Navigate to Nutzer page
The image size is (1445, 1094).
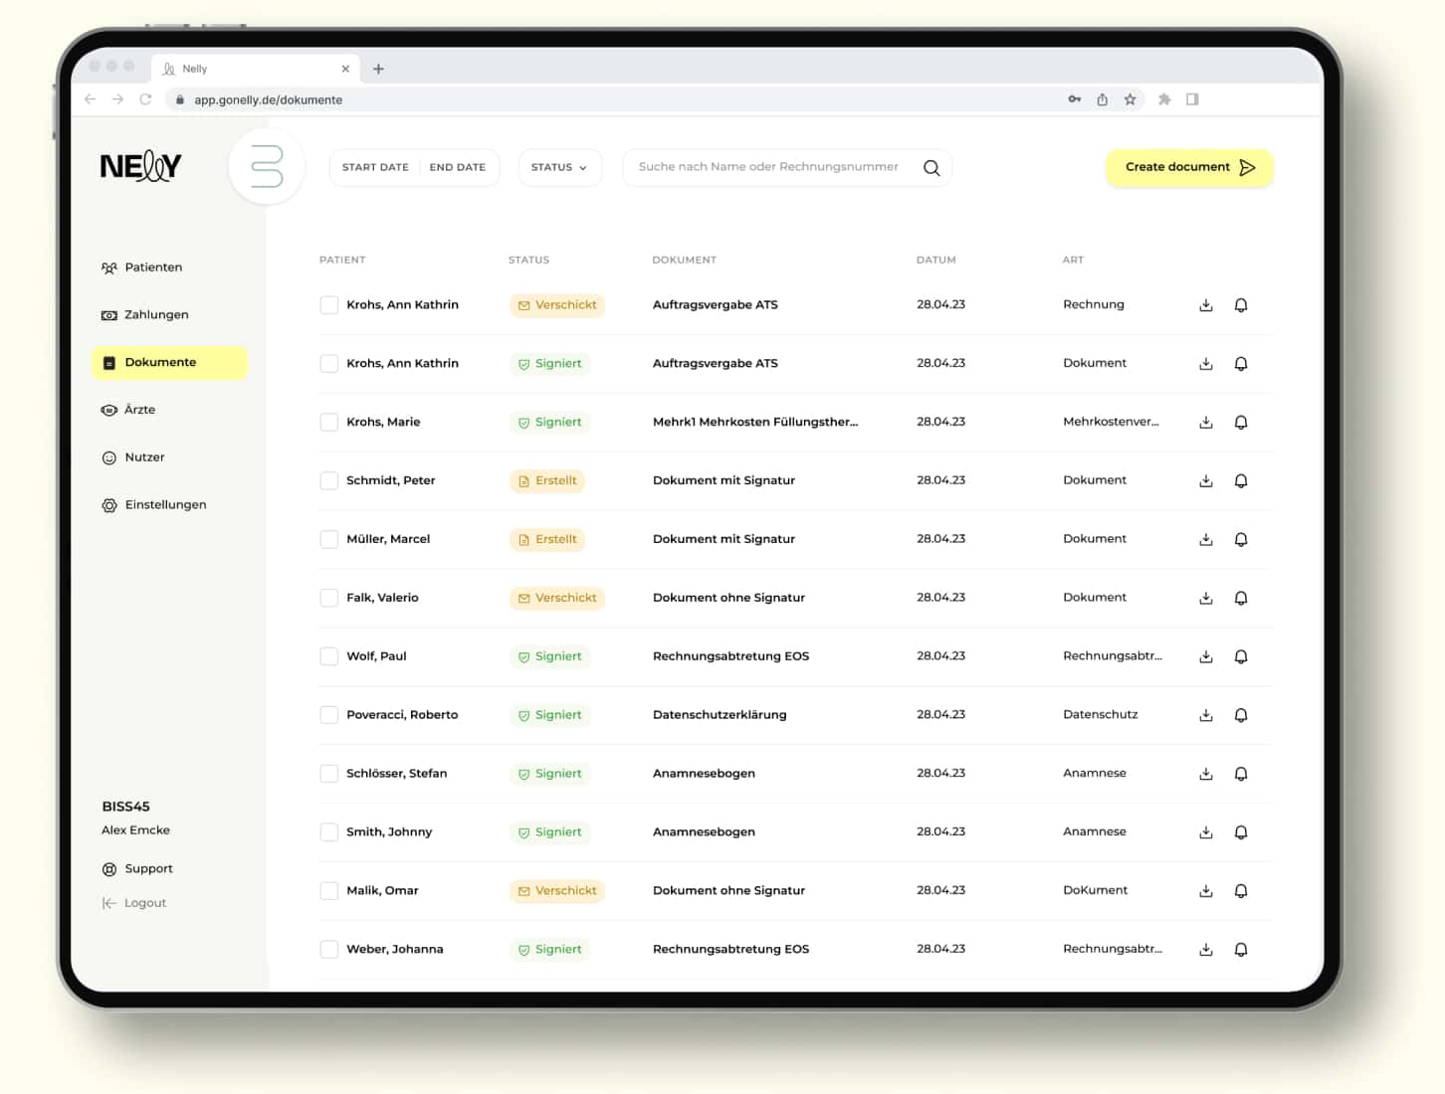(133, 458)
